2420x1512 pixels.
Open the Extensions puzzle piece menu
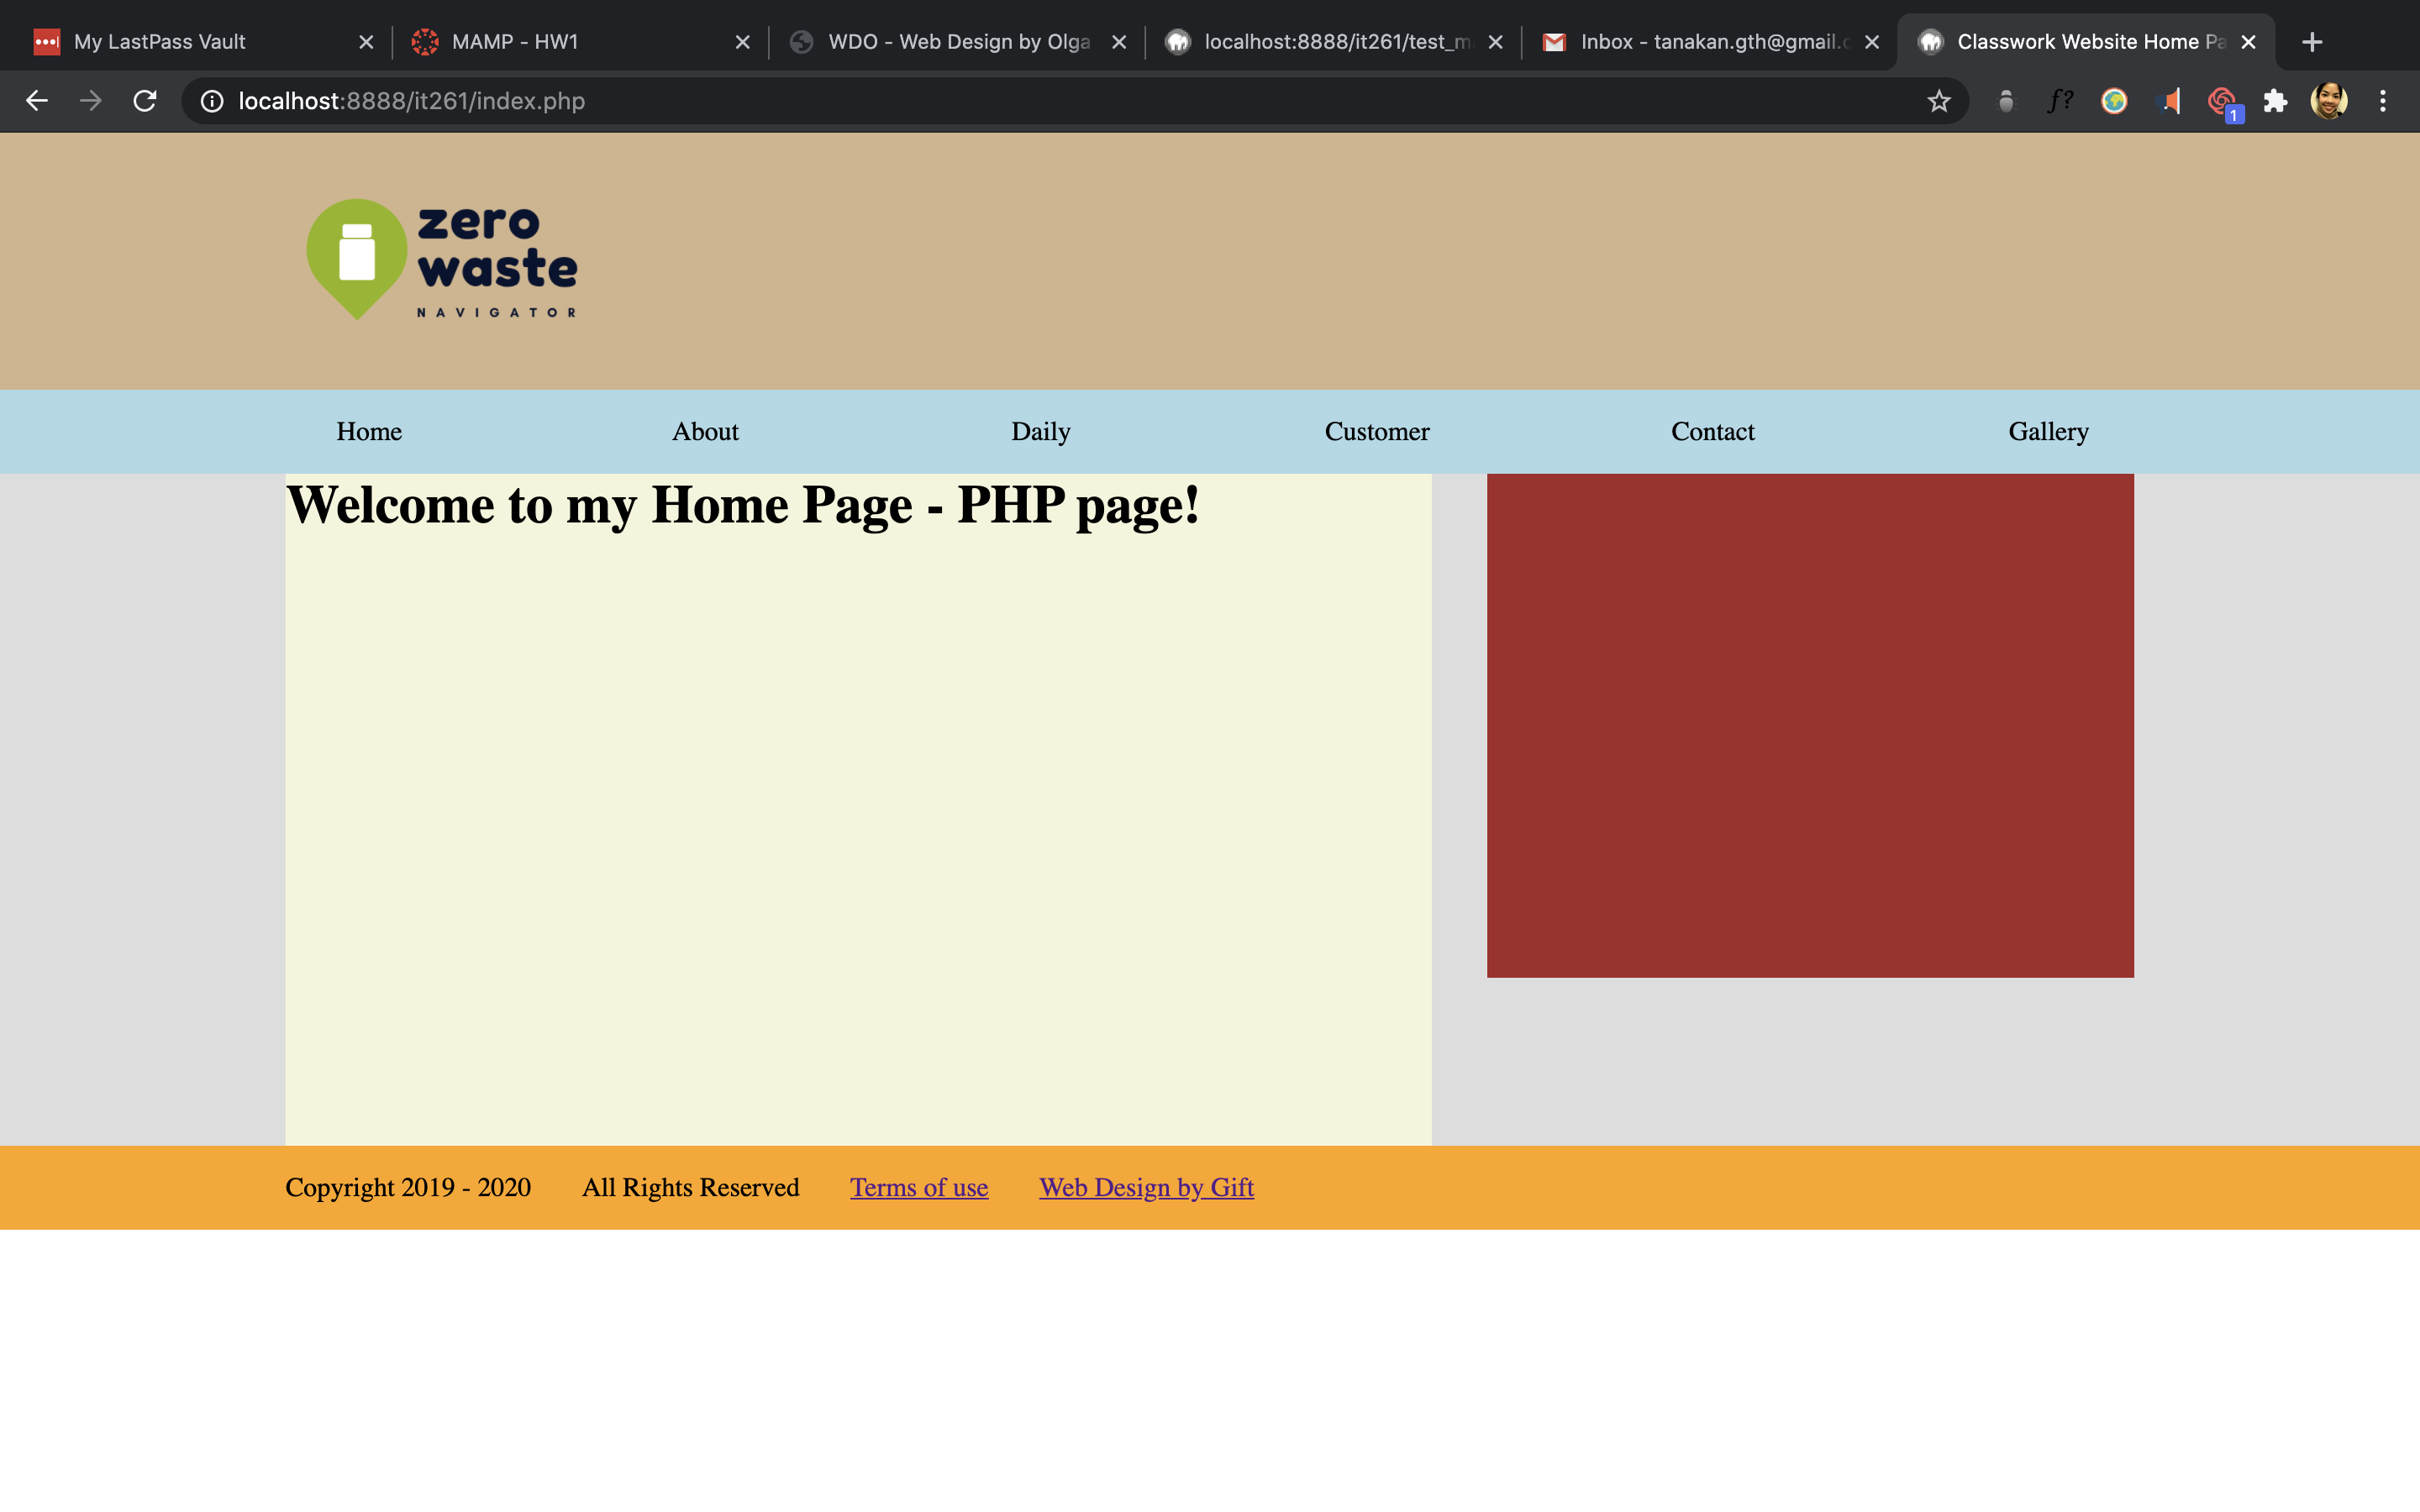tap(2275, 101)
